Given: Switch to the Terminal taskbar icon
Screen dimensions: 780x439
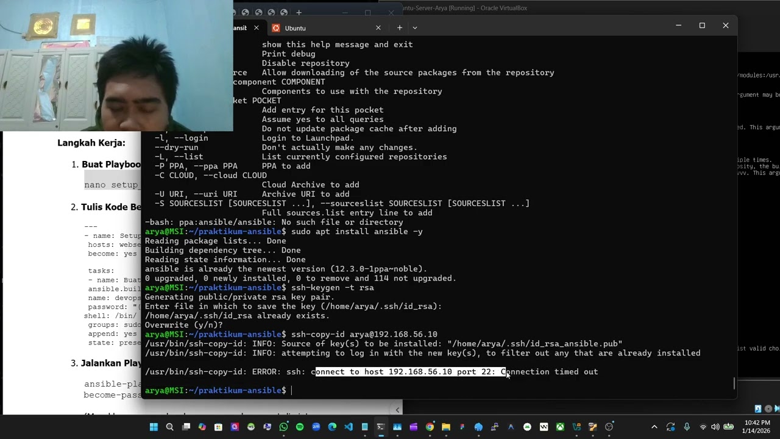Looking at the screenshot, I should tap(381, 427).
